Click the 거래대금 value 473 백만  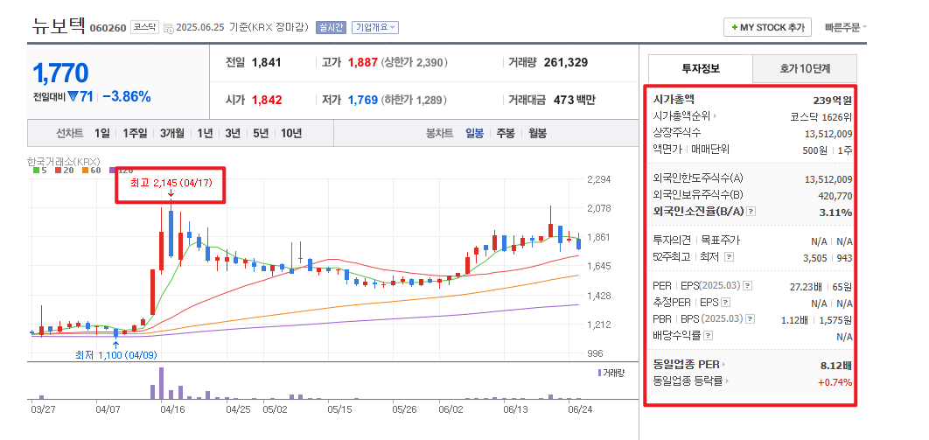tap(574, 100)
